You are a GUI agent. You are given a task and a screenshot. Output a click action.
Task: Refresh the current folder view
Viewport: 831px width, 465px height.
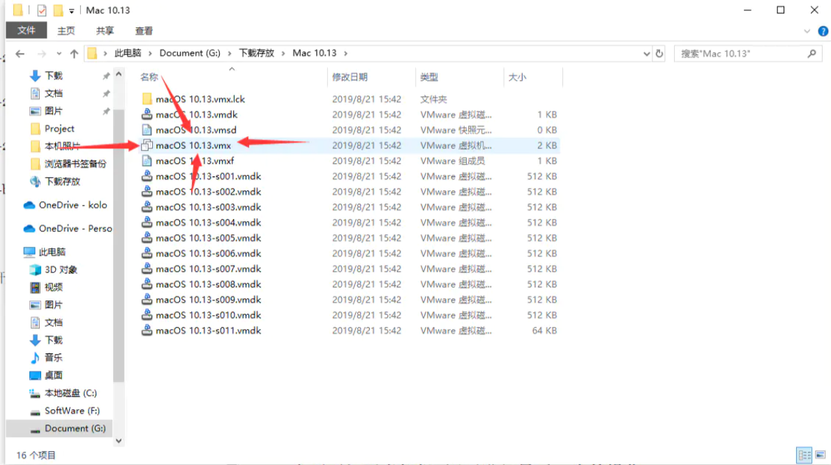[659, 54]
